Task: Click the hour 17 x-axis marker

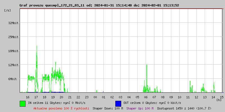Action: pyautogui.click(x=36, y=97)
